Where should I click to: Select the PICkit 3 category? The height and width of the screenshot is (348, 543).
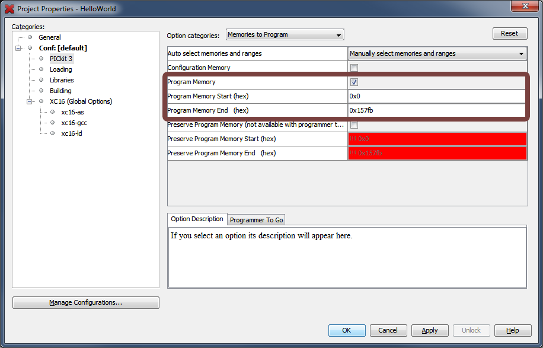60,59
